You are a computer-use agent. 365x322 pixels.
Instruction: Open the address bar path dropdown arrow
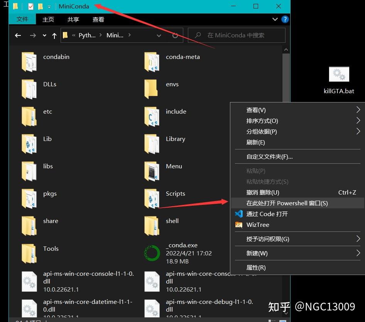[x=159, y=35]
